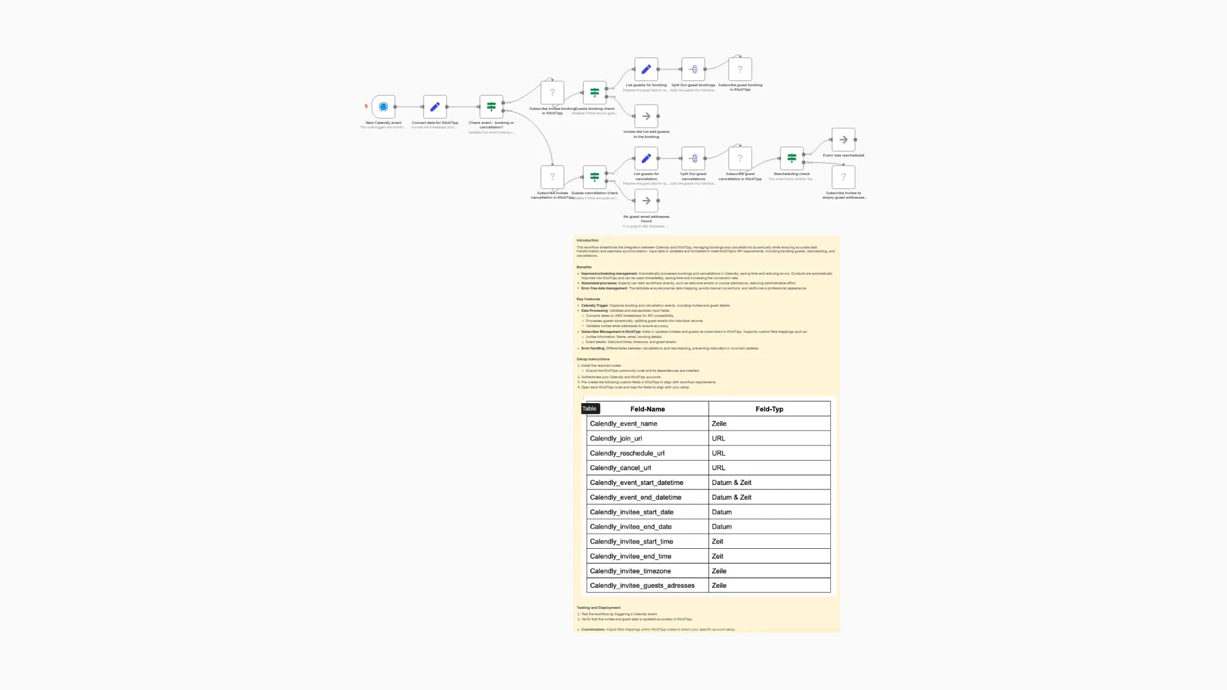Click Zeile type in invitee_guests_adresses row
Image resolution: width=1227 pixels, height=690 pixels.
click(769, 585)
